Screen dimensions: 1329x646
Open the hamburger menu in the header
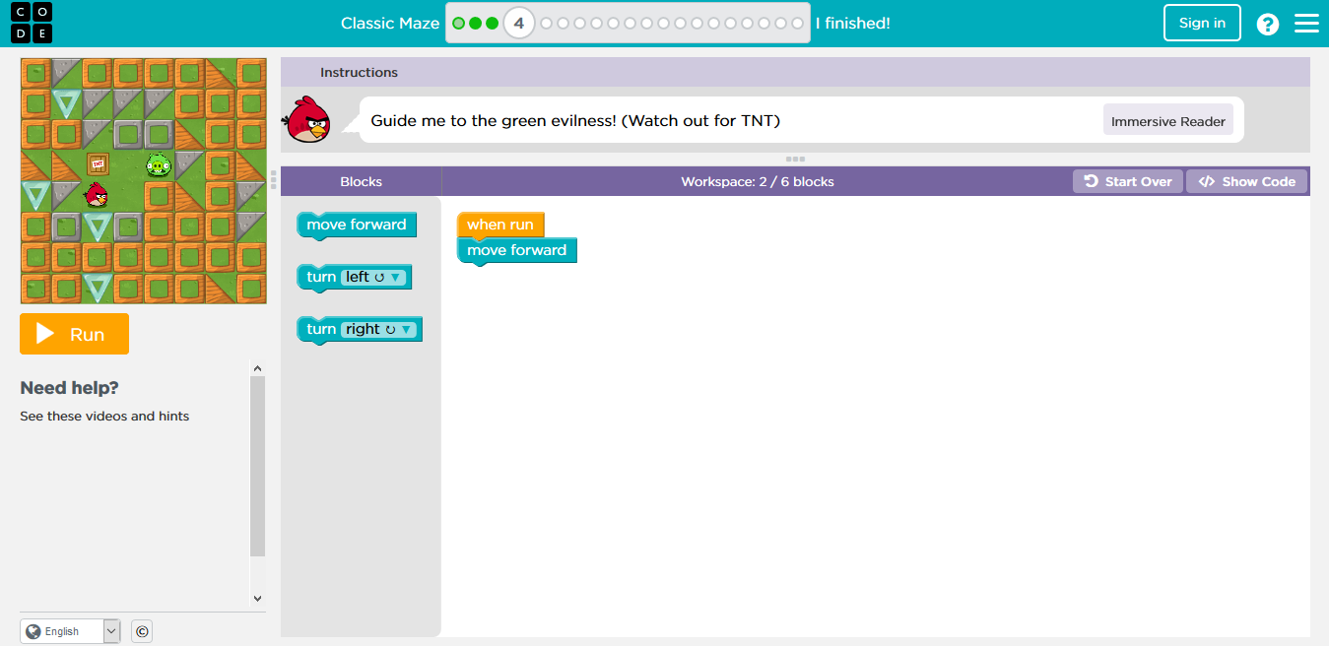[1306, 23]
